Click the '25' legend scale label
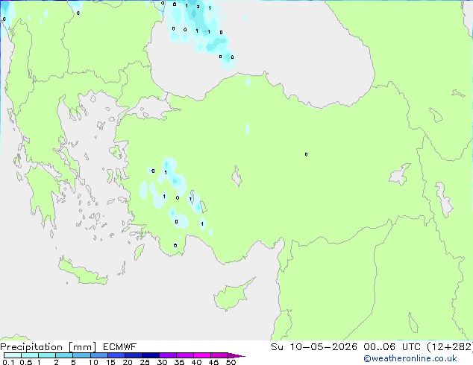This screenshot has height=365, width=473. 145,362
